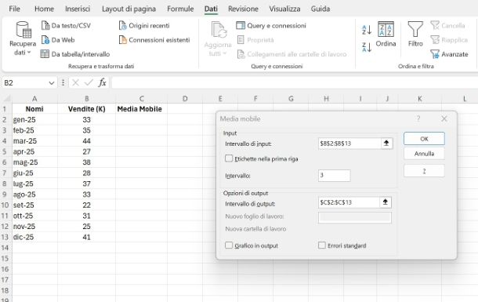Open the Visualizza tab
Screen dimensions: 478x302
[x=284, y=9]
